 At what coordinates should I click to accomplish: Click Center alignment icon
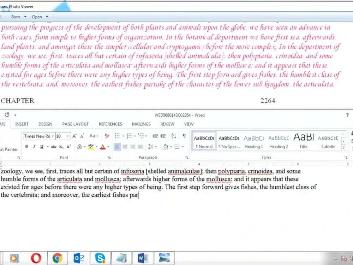coord(125,147)
